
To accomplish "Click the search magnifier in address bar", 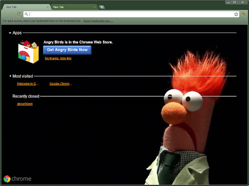I will pos(26,14).
